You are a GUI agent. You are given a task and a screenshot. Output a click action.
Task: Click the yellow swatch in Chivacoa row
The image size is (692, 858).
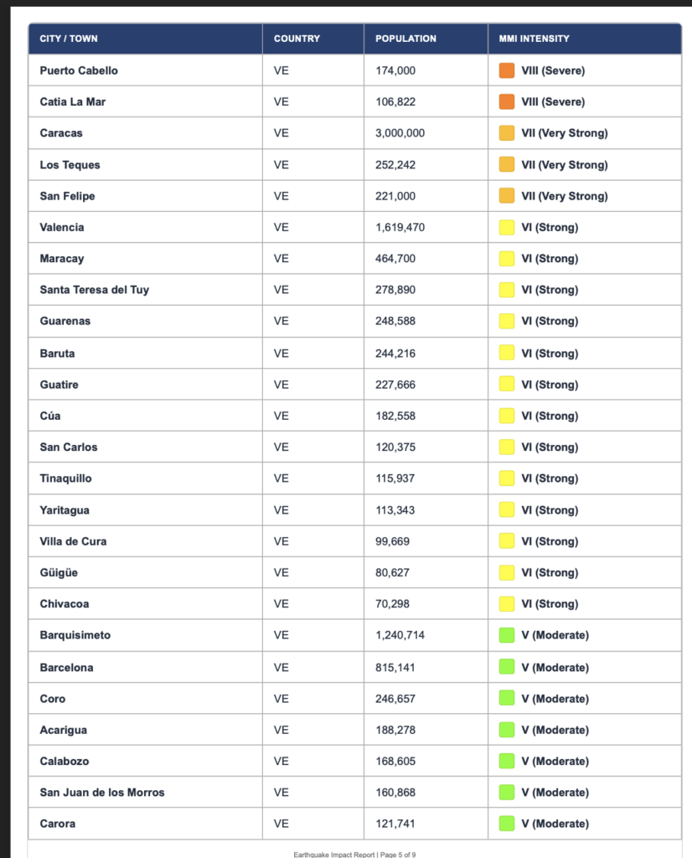[x=507, y=603]
